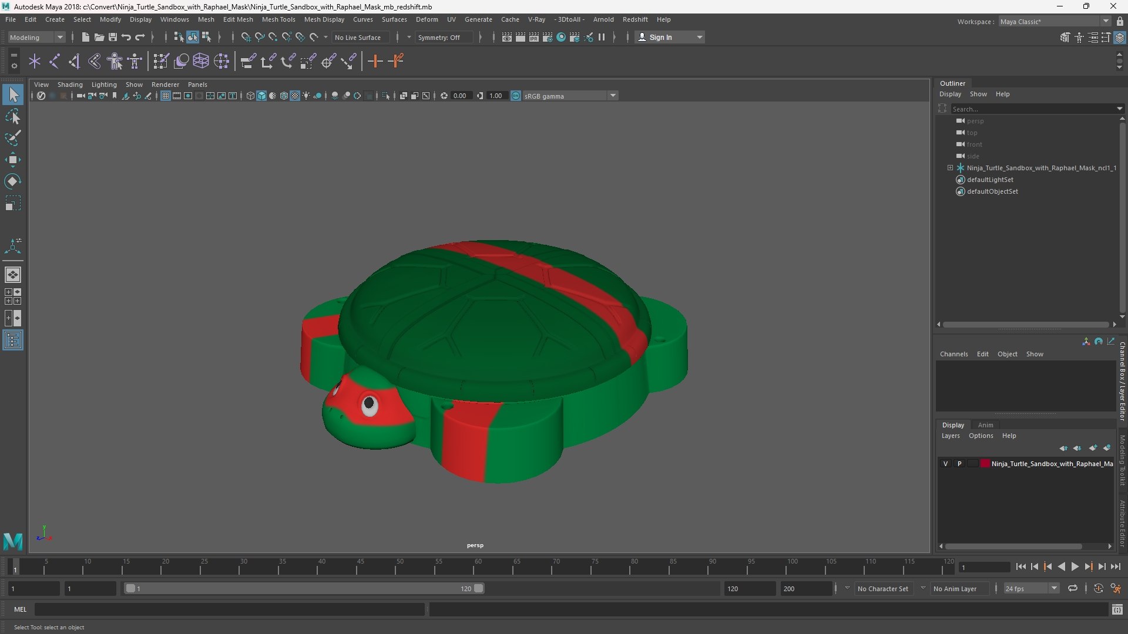Screen dimensions: 1128x634
Task: Click the time range slider bar
Action: pos(304,588)
